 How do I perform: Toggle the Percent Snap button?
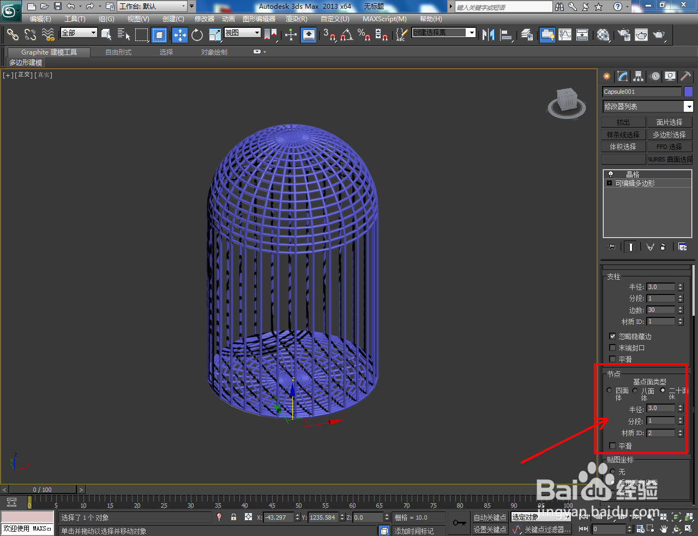point(364,35)
